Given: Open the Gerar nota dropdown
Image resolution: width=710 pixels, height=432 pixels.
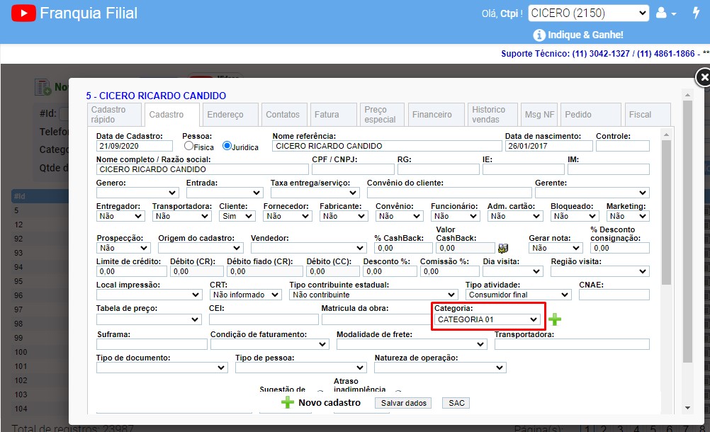Looking at the screenshot, I should (555, 248).
